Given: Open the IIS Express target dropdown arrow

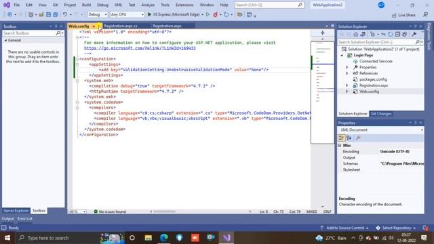Looking at the screenshot, I should click(x=202, y=14).
